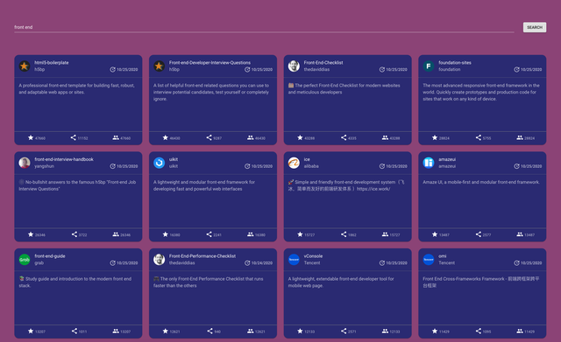Viewport: 561px width, 342px height.
Task: Click the 10/24/2020 date on Front-End-Performance-Checklist
Action: [x=261, y=262]
